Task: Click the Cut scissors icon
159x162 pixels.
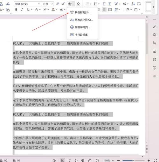Action: click(8, 4)
